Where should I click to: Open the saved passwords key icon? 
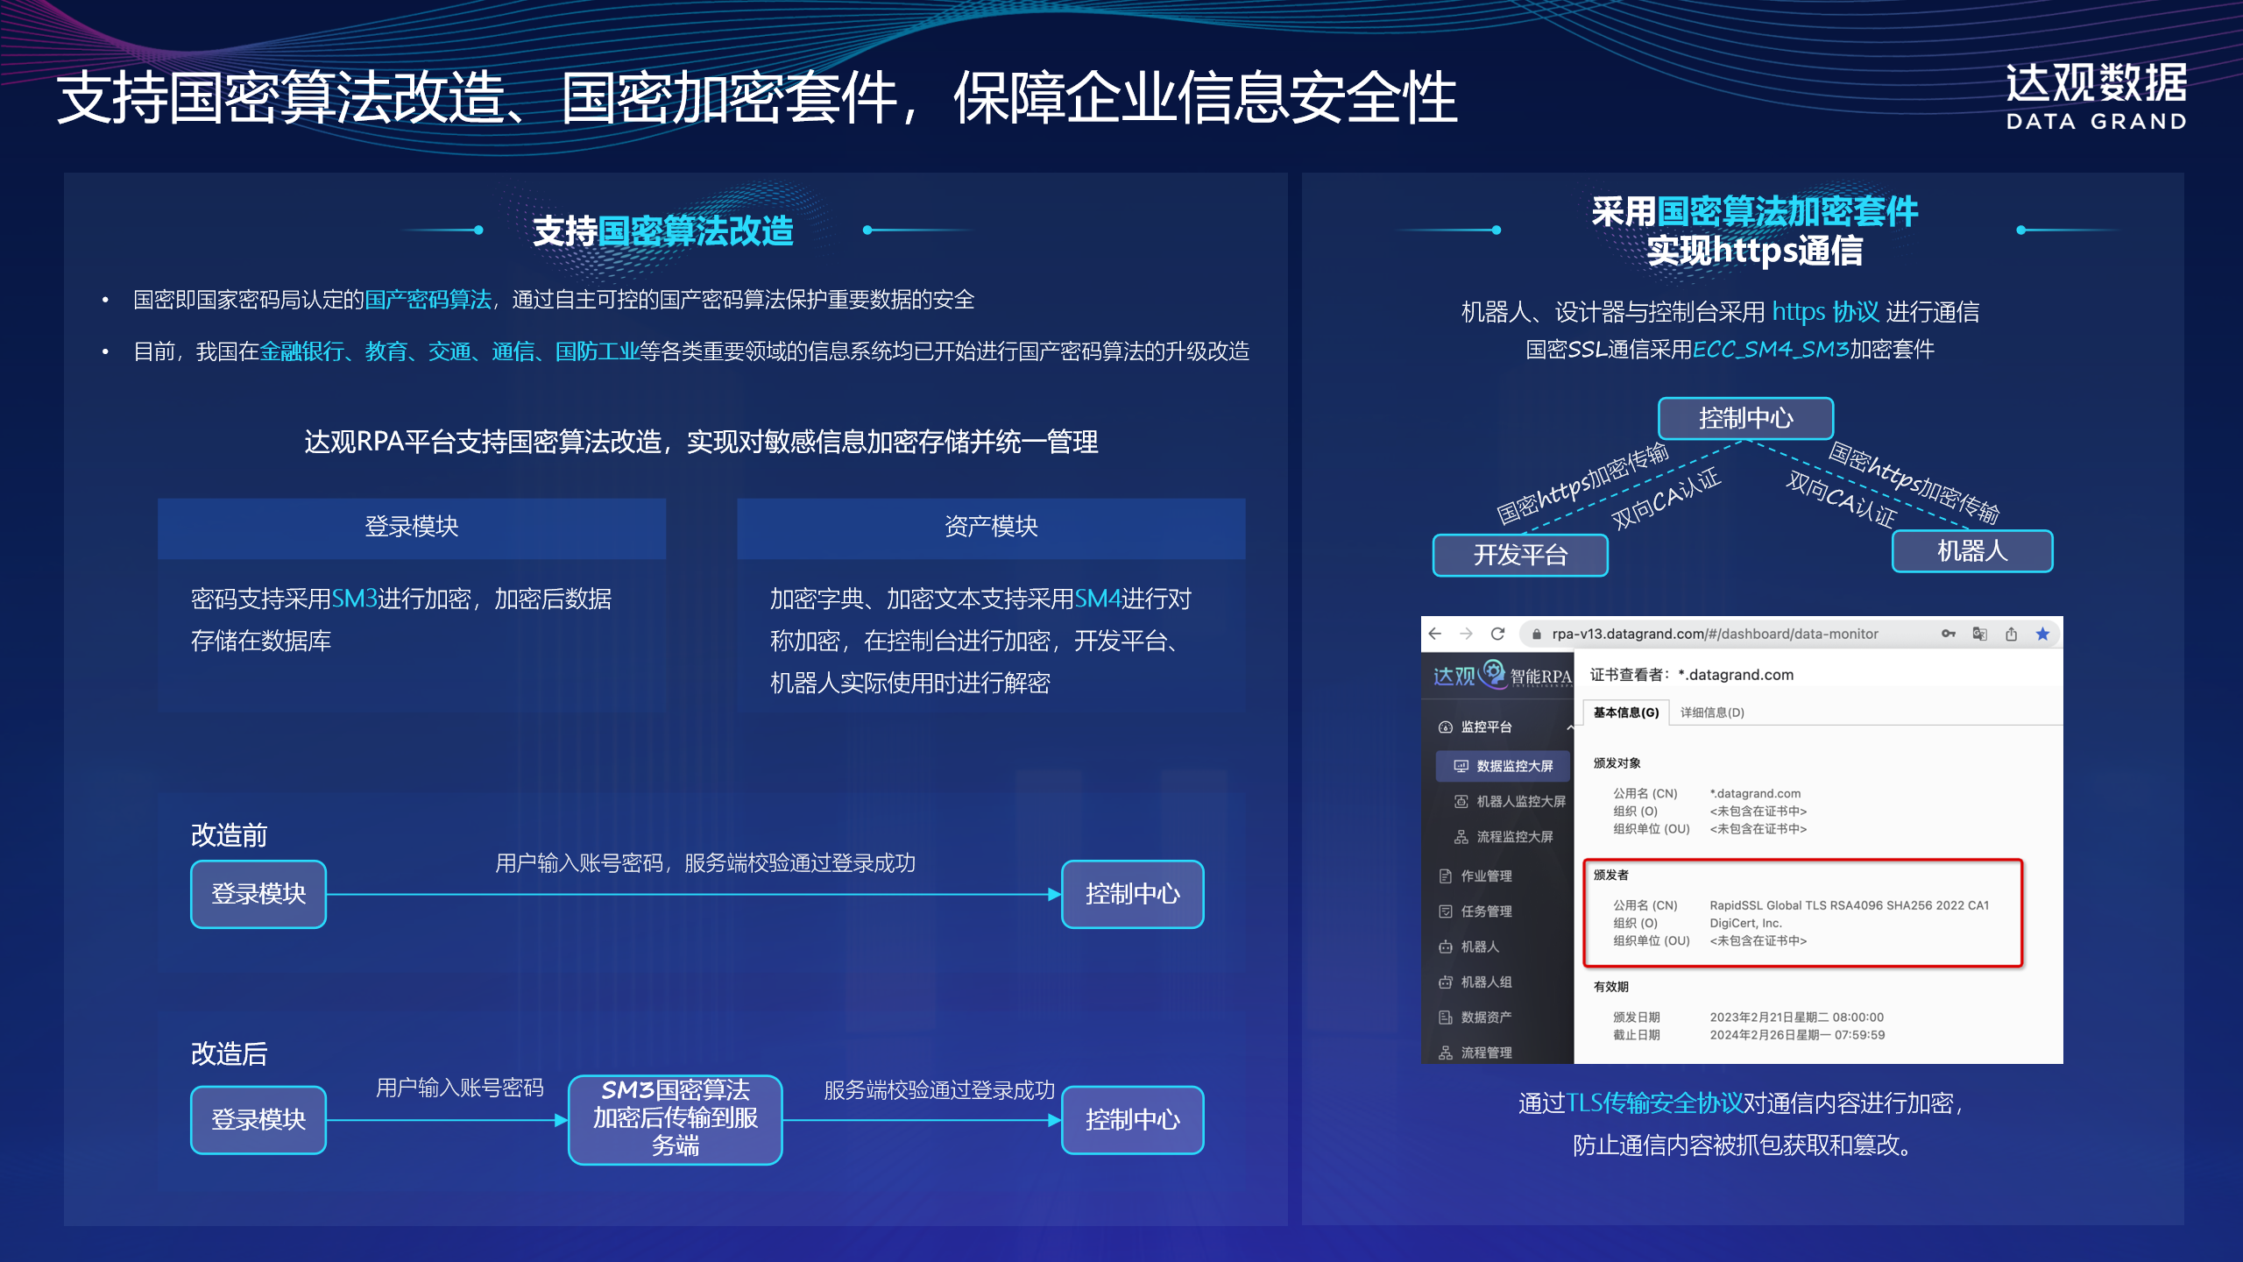point(1948,634)
